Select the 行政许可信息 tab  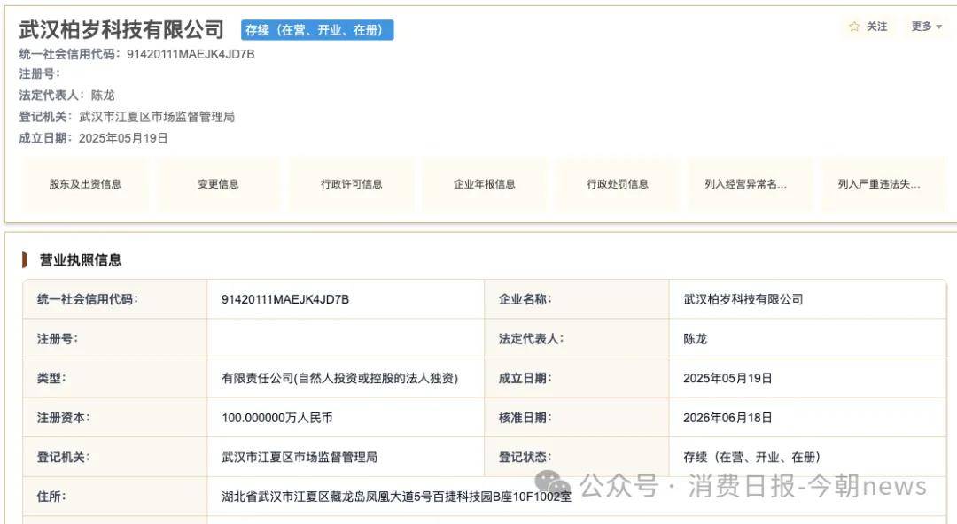pyautogui.click(x=352, y=183)
